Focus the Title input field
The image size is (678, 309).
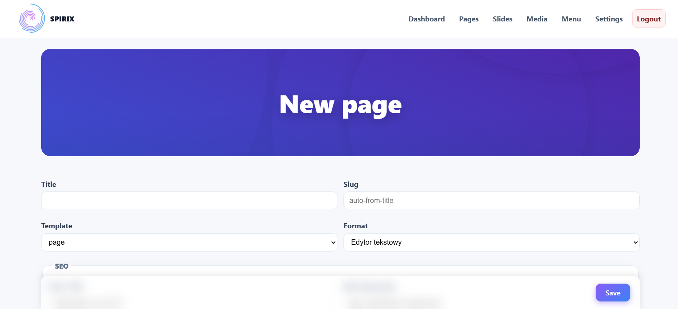(189, 200)
